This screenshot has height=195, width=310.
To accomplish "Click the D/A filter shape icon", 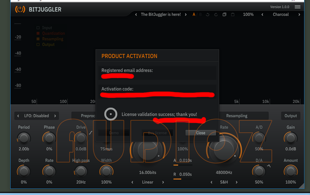I will coord(269,166).
